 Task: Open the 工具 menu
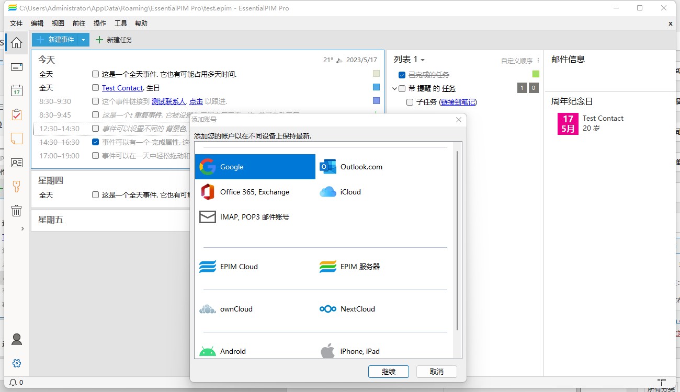pos(121,24)
